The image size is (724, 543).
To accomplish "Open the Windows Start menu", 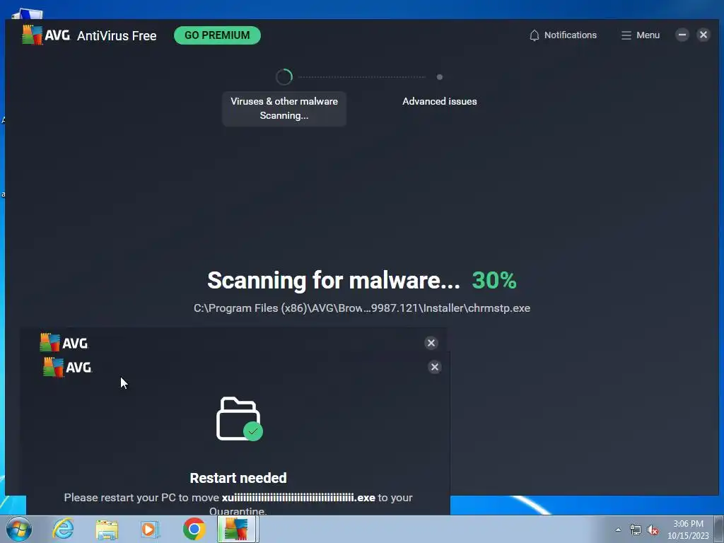I will tap(19, 529).
